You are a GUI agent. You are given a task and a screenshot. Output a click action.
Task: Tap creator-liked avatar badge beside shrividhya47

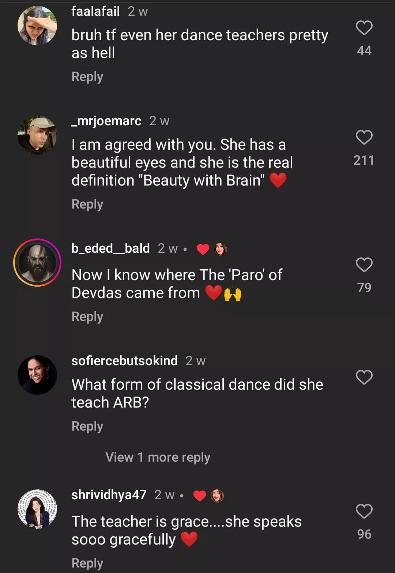coord(218,496)
